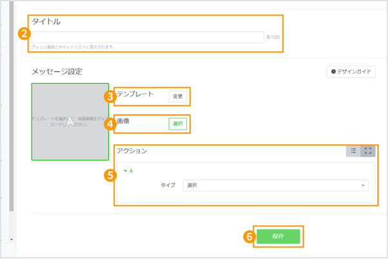This screenshot has height=259, width=388.
Task: Click the fullscreen expand icon in アクション
Action: pyautogui.click(x=368, y=151)
